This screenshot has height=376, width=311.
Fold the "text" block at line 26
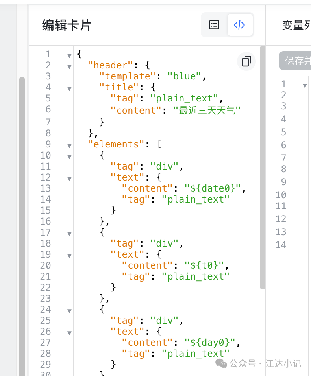click(69, 333)
